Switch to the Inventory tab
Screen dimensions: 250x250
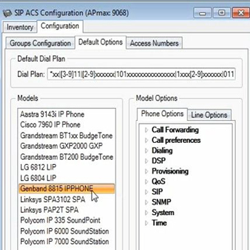click(x=20, y=27)
